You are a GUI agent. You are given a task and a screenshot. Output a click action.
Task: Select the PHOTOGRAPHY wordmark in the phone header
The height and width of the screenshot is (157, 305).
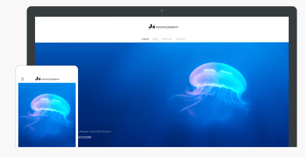51,79
